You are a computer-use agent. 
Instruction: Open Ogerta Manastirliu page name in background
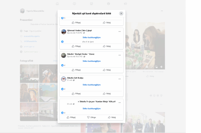35,11
